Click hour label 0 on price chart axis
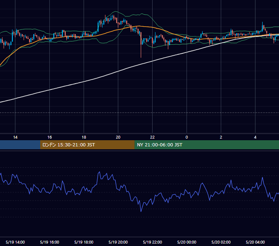The width and height of the screenshot is (279, 246). click(x=187, y=137)
